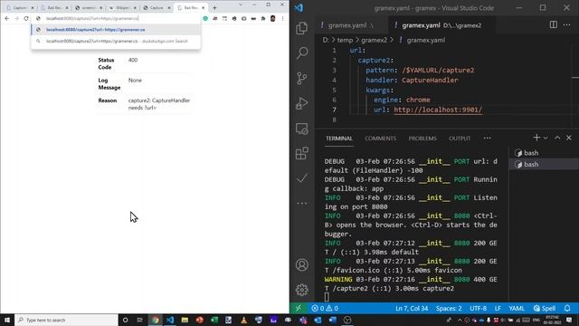The width and height of the screenshot is (579, 326).
Task: Click the gramex.yaml breadcrumb segment
Action: 425,40
